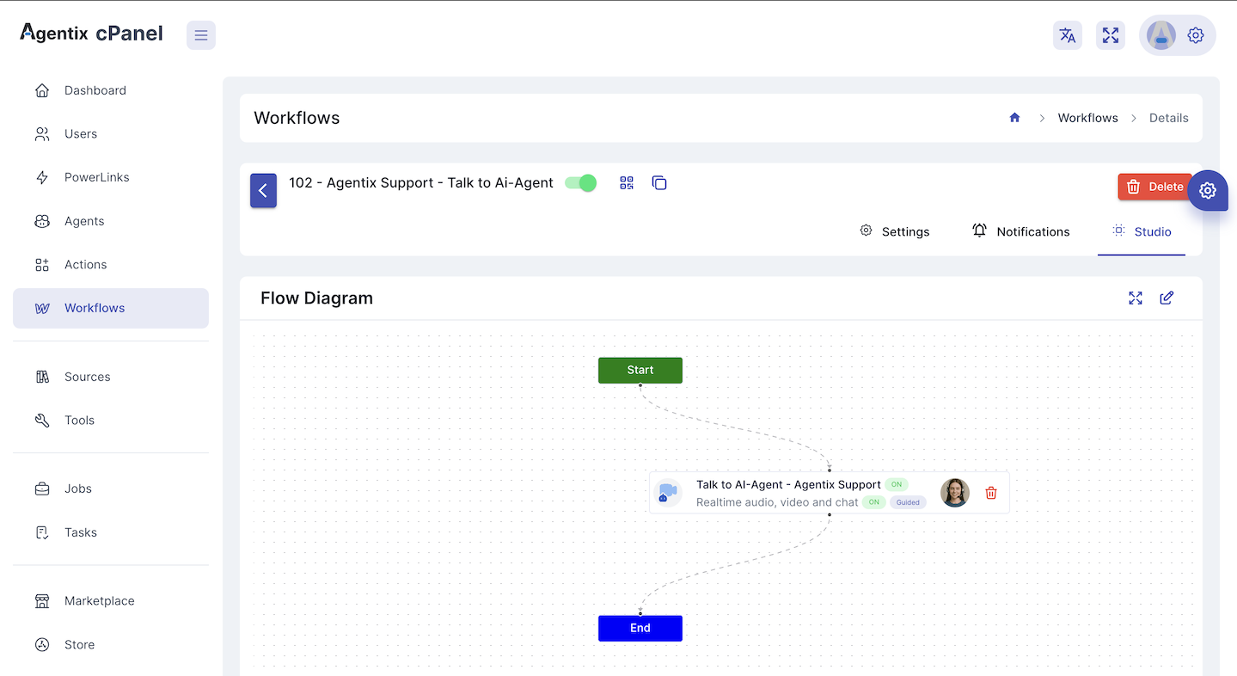Screen dimensions: 1237x676
Task: Open the workflow QR code icon
Action: tap(626, 182)
